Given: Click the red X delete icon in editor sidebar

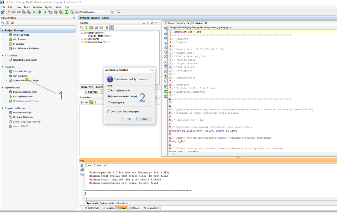Looking at the screenshot, I should pyautogui.click(x=165, y=56).
